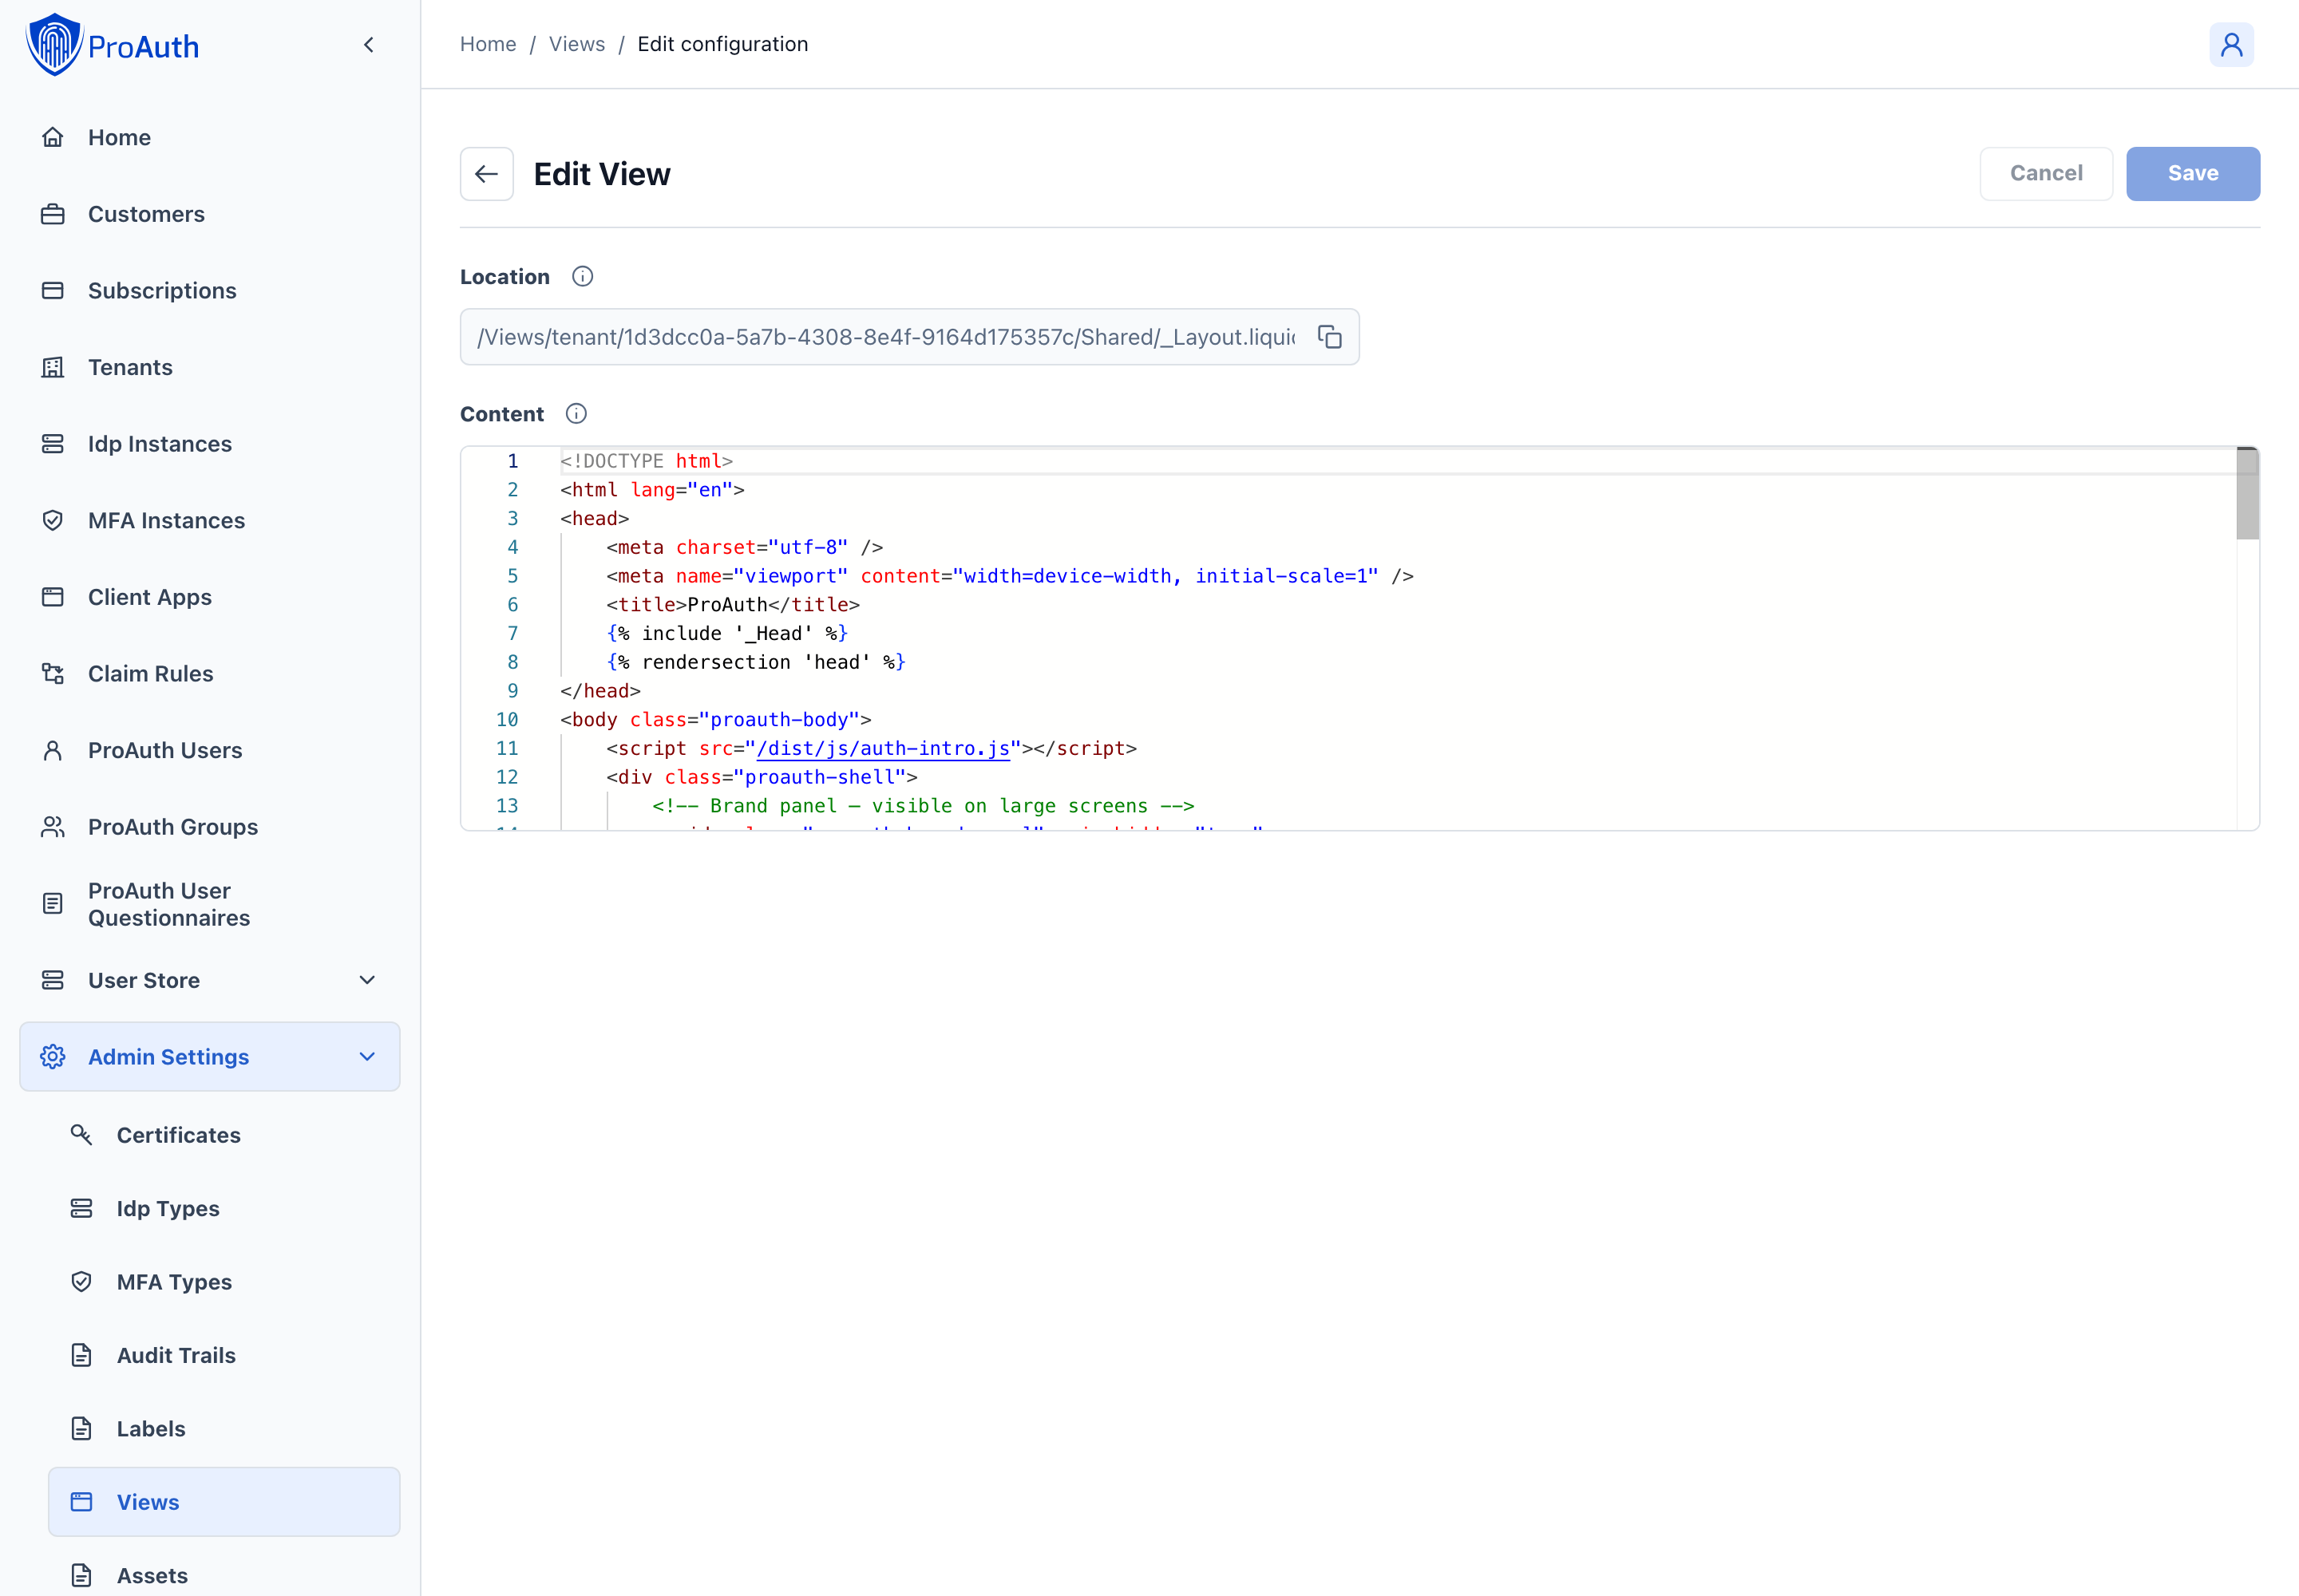
Task: Open Labels under Admin Settings
Action: pyautogui.click(x=224, y=1429)
